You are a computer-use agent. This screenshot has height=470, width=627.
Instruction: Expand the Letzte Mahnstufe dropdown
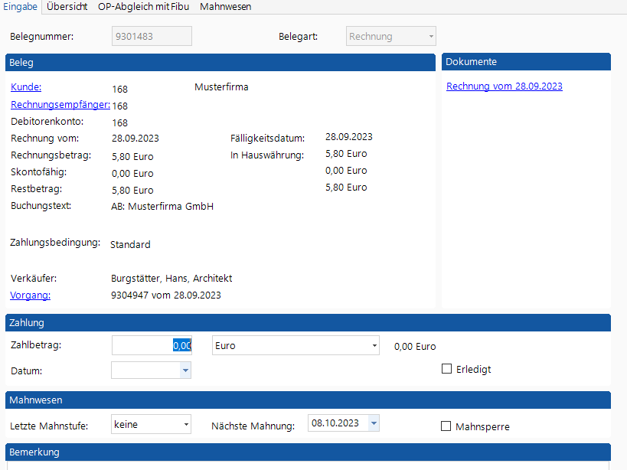point(186,424)
